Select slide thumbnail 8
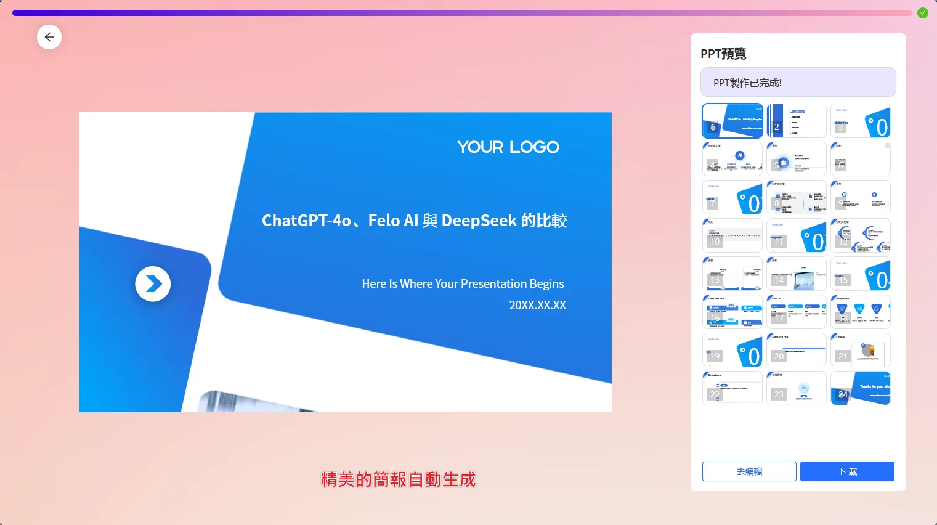The height and width of the screenshot is (525, 937). point(797,197)
